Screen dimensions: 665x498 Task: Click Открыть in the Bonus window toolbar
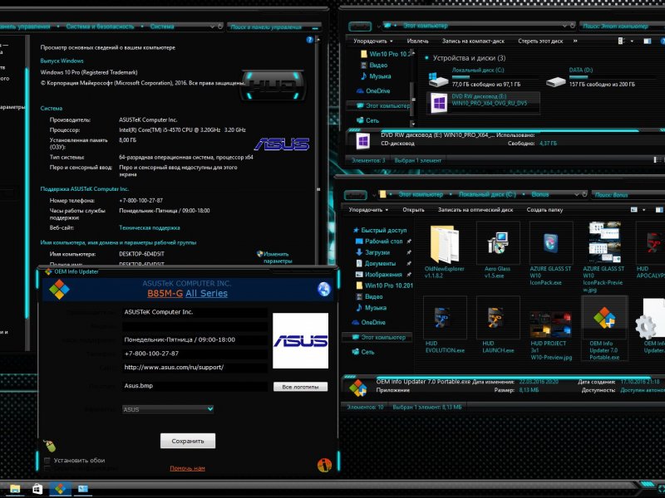413,210
